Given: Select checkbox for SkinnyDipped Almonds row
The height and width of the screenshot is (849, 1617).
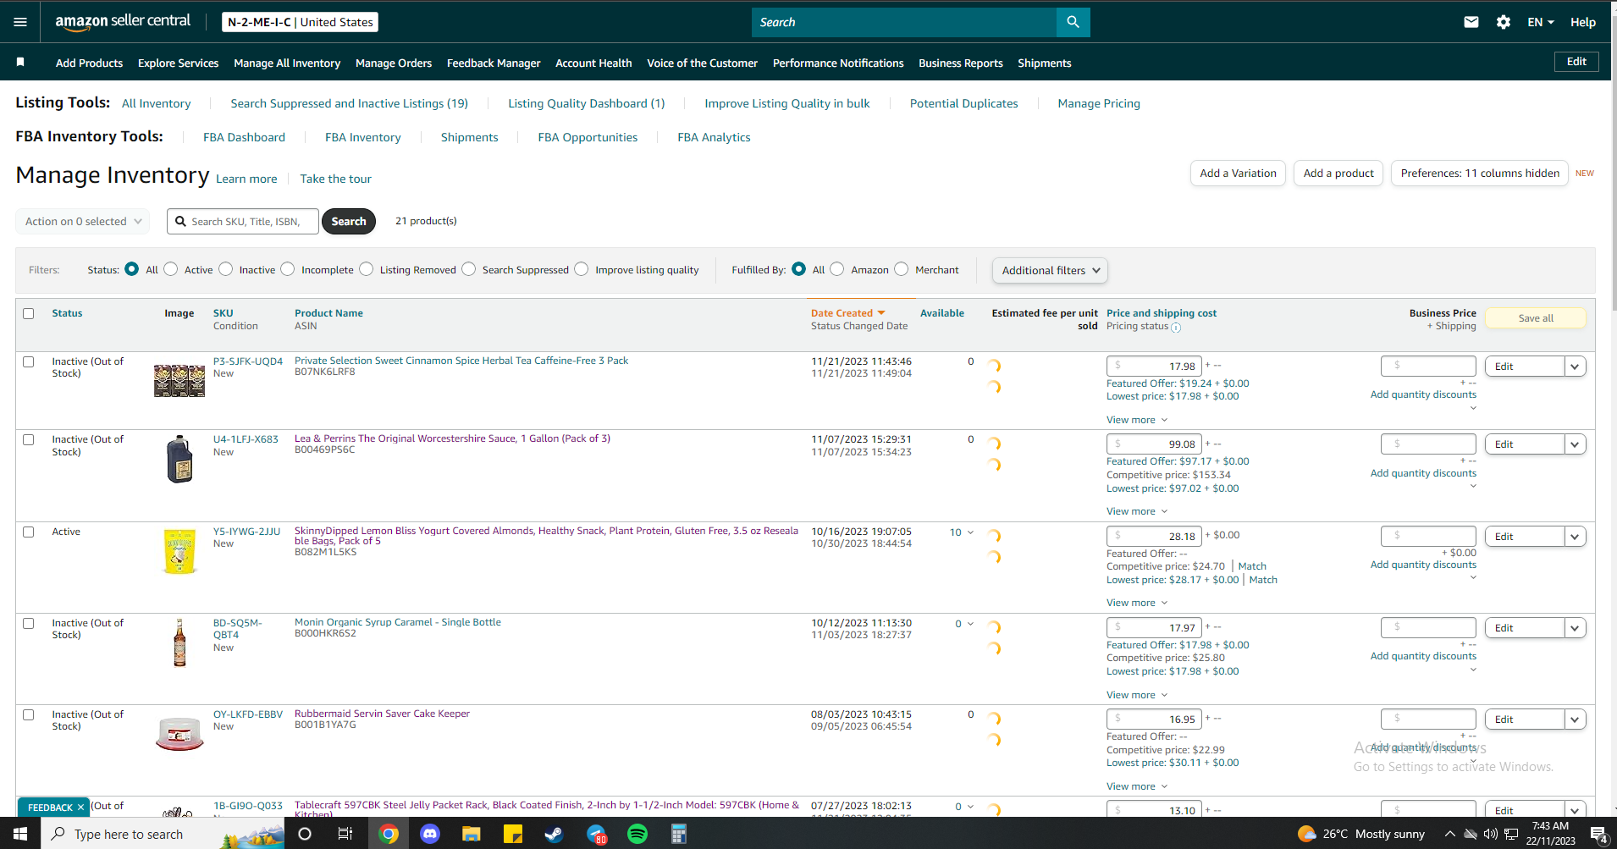Looking at the screenshot, I should tap(29, 532).
